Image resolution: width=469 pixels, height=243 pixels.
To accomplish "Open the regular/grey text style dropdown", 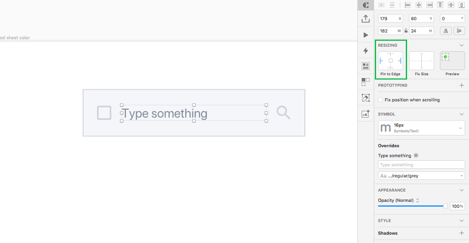I will point(422,176).
